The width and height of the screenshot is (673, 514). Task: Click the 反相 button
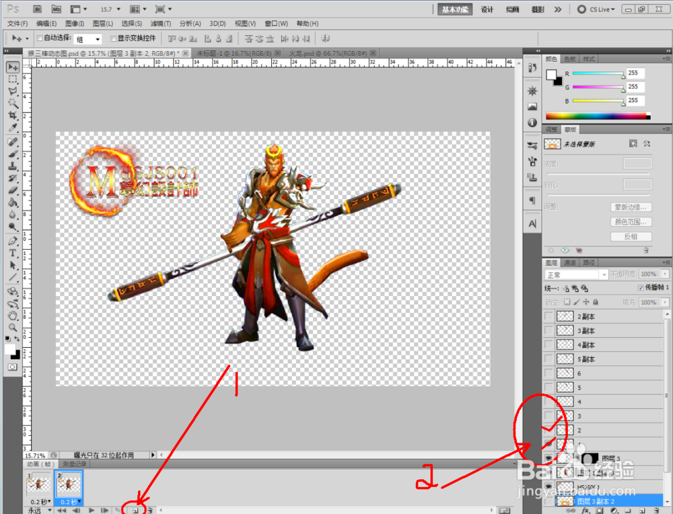click(x=631, y=236)
